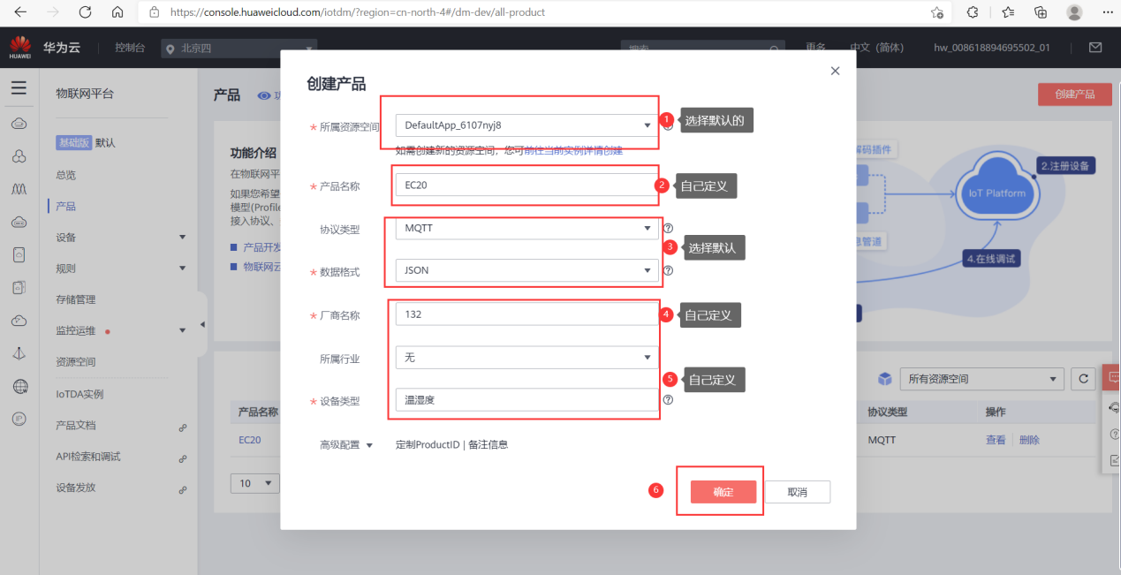Click the browser address bar URL
Viewport: 1121px width, 575px height.
point(357,12)
